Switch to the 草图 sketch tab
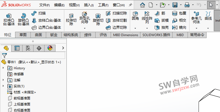Viewport: 220px width, 112px height. point(23,35)
